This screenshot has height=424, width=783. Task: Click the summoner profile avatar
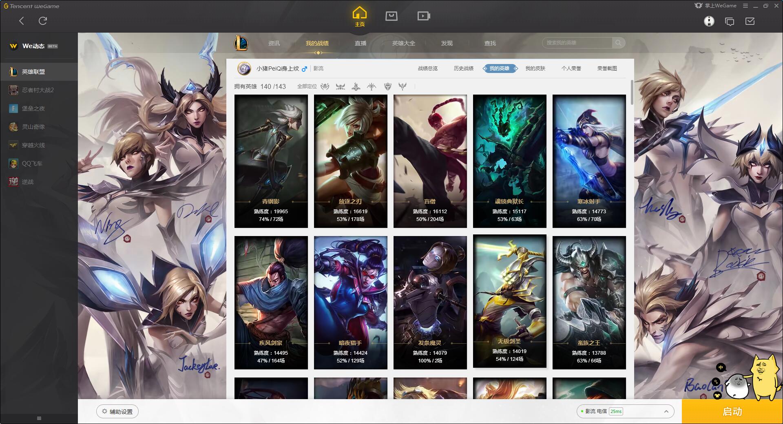[x=244, y=68]
